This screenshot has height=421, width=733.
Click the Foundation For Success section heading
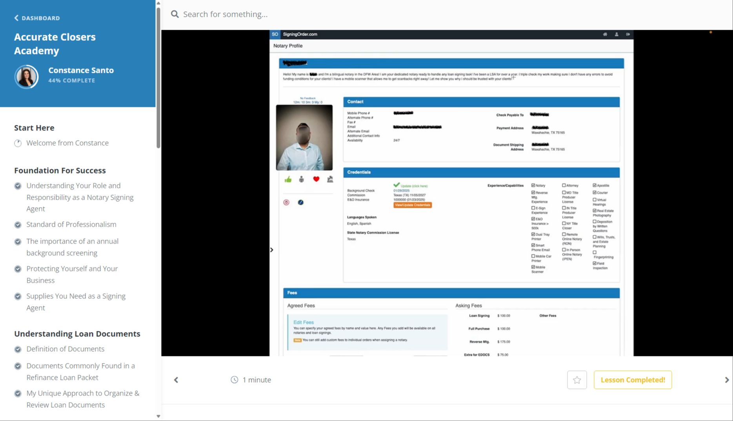coord(60,170)
